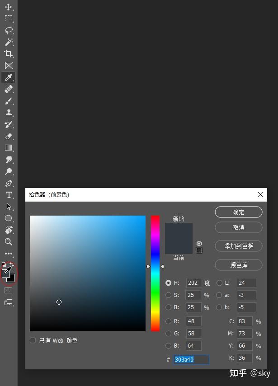Select the Crop tool
278x386 pixels.
tap(9, 54)
